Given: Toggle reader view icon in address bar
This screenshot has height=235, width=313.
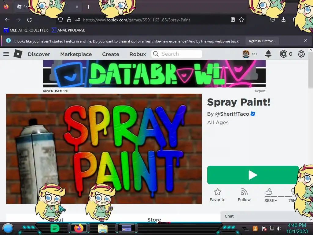Looking at the screenshot, I should coord(233,20).
